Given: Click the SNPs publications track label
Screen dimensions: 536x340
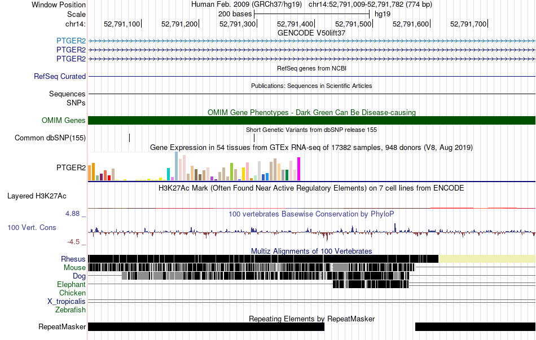Looking at the screenshot, I should (x=76, y=103).
